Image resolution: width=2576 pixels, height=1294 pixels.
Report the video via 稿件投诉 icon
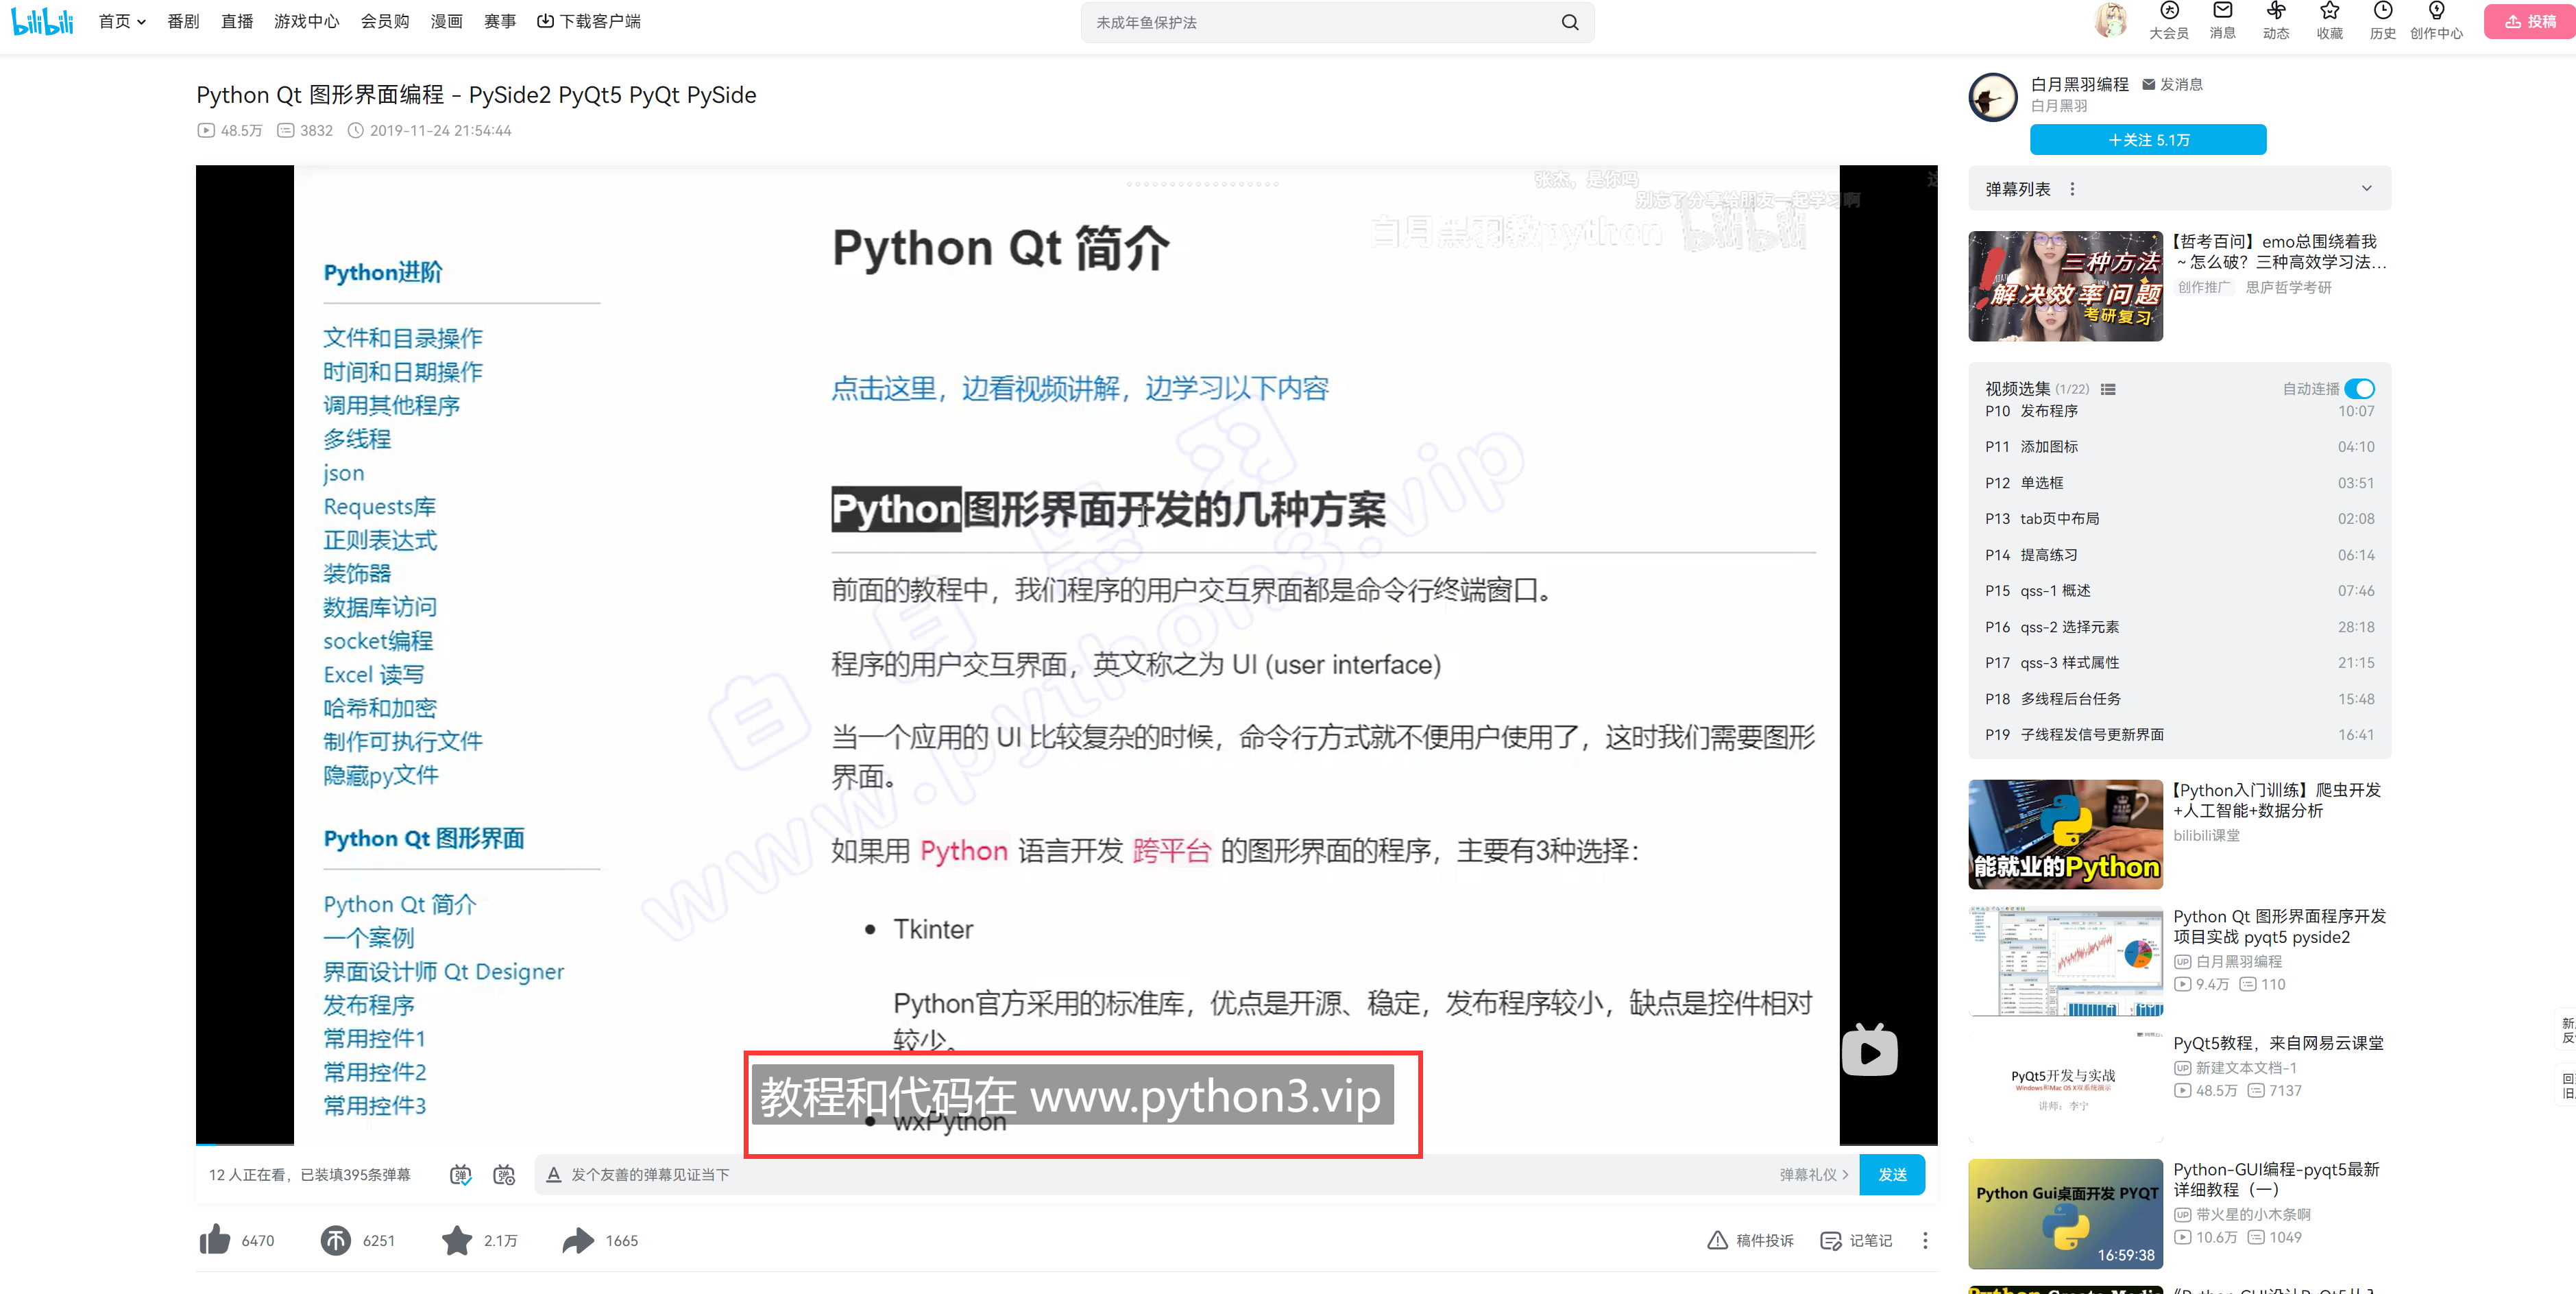point(1717,1240)
